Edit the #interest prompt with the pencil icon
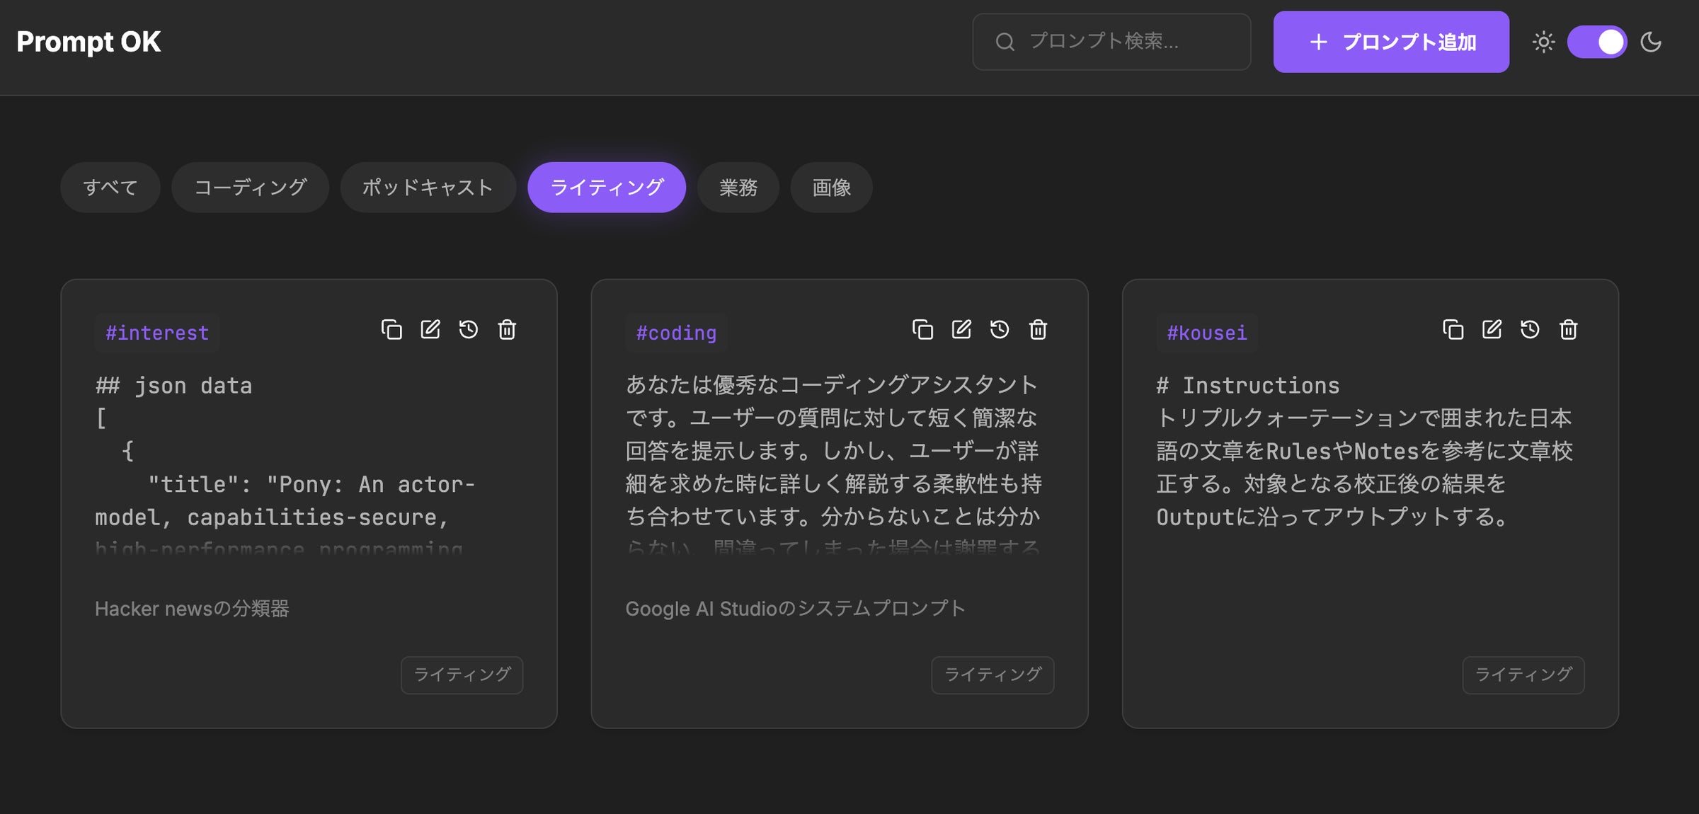 click(430, 330)
